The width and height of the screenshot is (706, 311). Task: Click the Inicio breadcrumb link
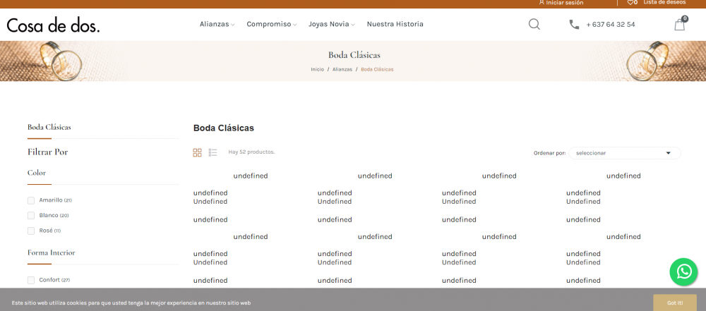point(317,69)
